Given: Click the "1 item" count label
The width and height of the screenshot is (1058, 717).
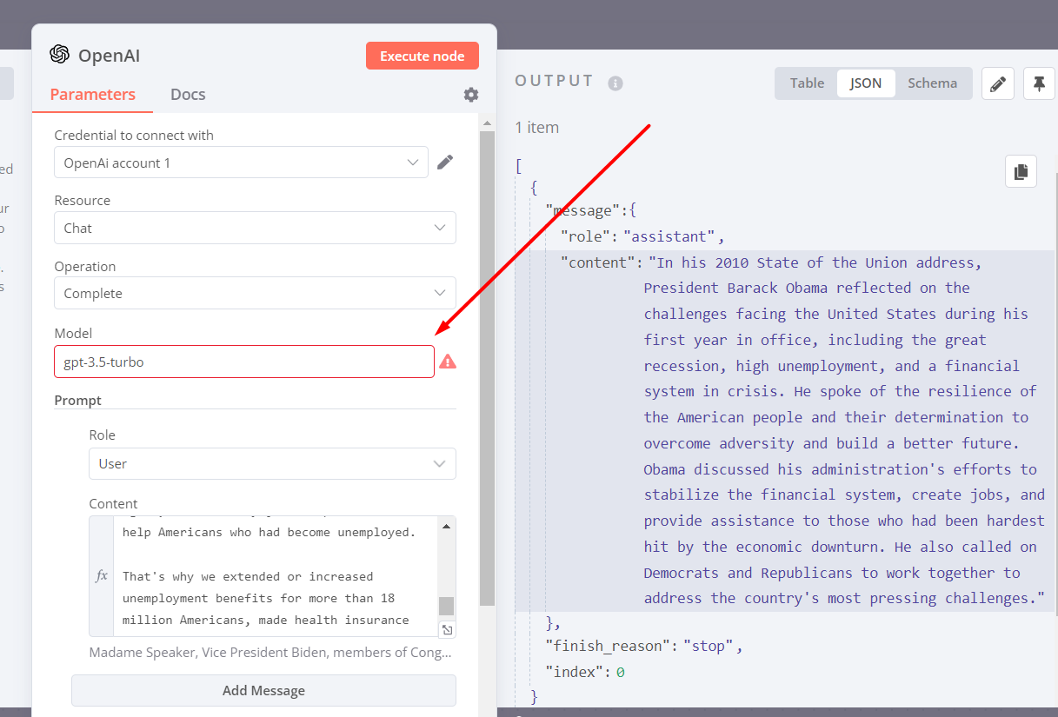Looking at the screenshot, I should coord(536,128).
